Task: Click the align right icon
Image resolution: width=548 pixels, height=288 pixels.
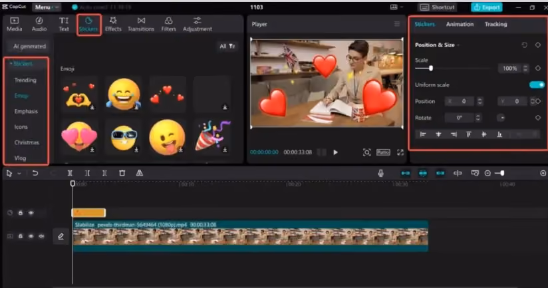Action: [454, 134]
